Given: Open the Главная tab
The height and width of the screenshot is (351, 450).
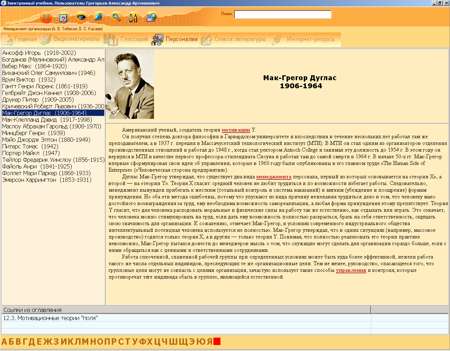Looking at the screenshot, I should coord(19,39).
